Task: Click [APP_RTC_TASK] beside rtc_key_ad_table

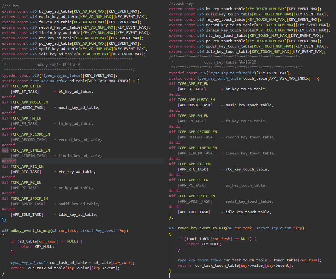Action: click(26, 172)
